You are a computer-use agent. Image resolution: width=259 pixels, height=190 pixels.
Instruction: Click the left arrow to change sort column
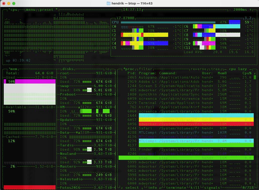(x=225, y=69)
